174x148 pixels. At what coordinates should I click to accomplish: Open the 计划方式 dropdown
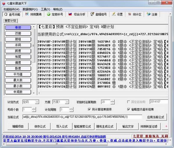(37, 102)
